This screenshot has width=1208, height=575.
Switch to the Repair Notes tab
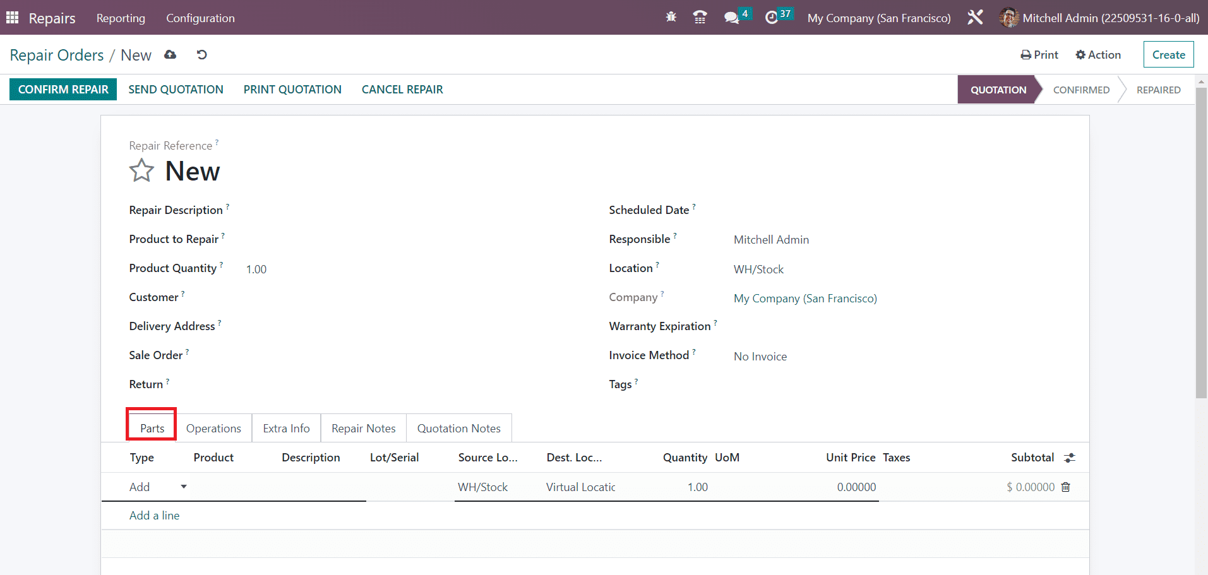pyautogui.click(x=364, y=428)
